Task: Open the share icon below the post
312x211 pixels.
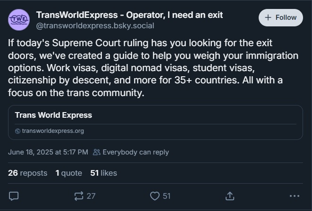Action: (x=230, y=195)
